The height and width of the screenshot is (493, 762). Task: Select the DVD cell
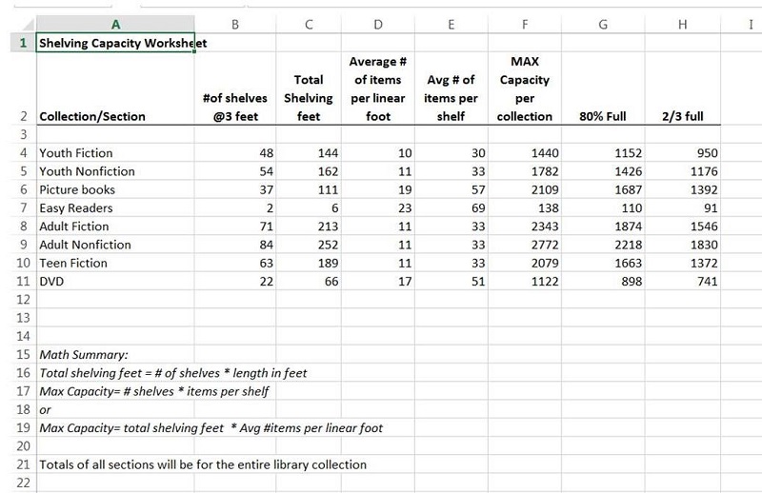(x=51, y=281)
